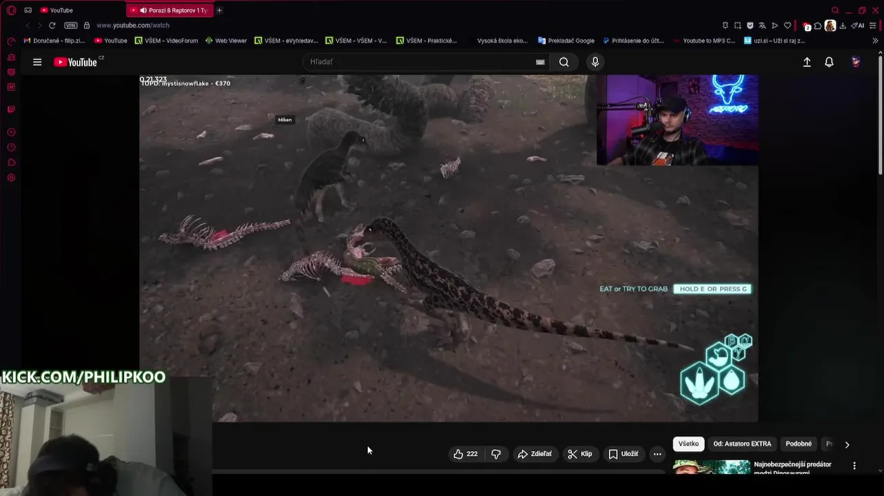Open site security padlock info
This screenshot has height=496, width=884.
click(x=87, y=25)
